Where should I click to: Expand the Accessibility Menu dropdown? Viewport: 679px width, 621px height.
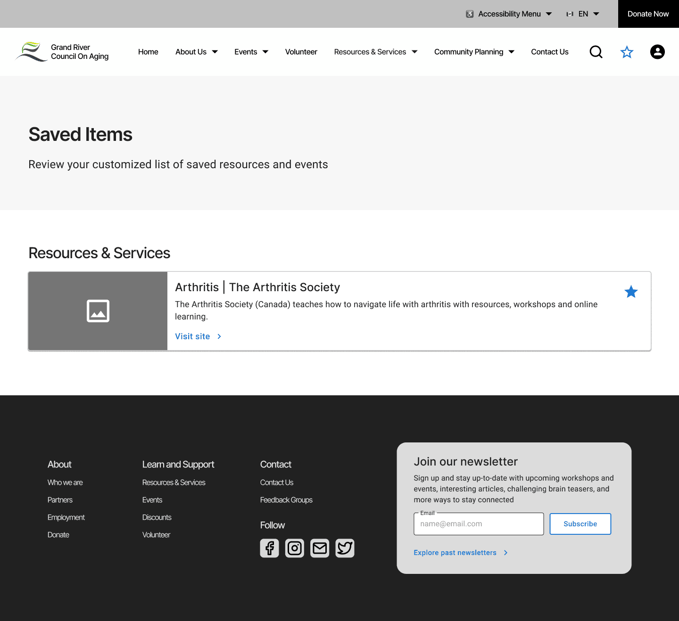point(509,14)
